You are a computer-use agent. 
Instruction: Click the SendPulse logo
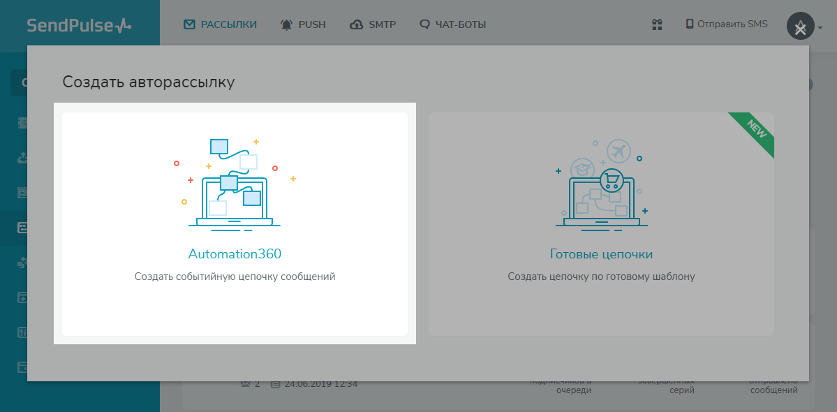click(x=79, y=26)
